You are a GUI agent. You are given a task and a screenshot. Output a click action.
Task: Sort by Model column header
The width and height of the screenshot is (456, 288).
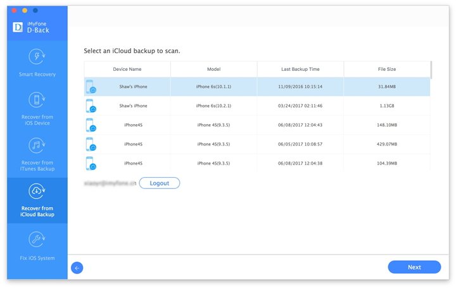tap(214, 69)
